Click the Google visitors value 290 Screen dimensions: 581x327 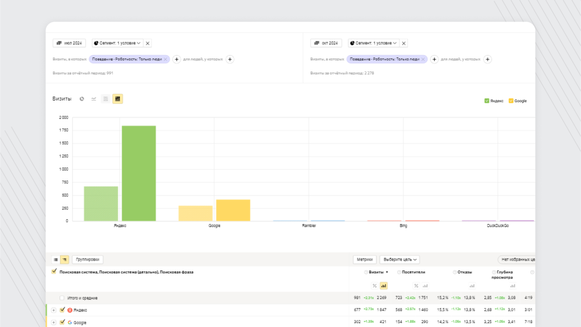point(424,322)
